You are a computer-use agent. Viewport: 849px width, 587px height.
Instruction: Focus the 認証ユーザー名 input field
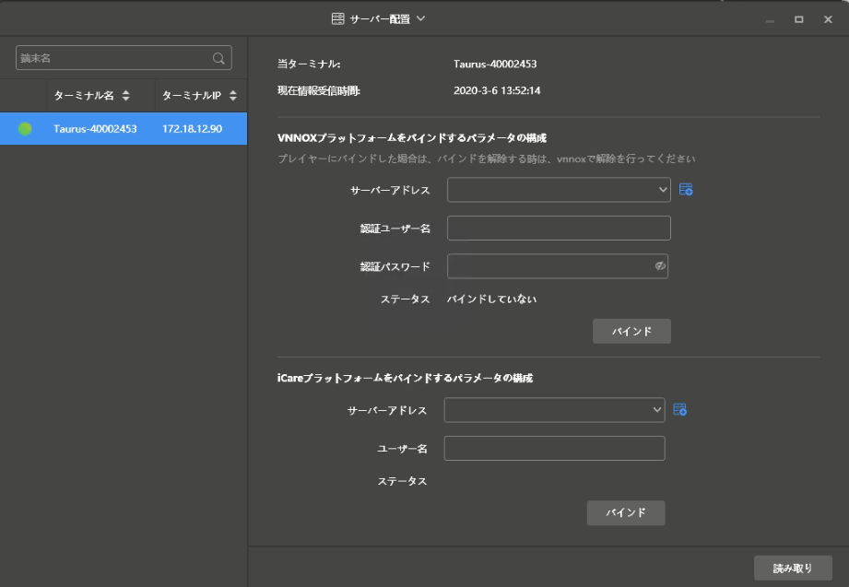coord(559,228)
